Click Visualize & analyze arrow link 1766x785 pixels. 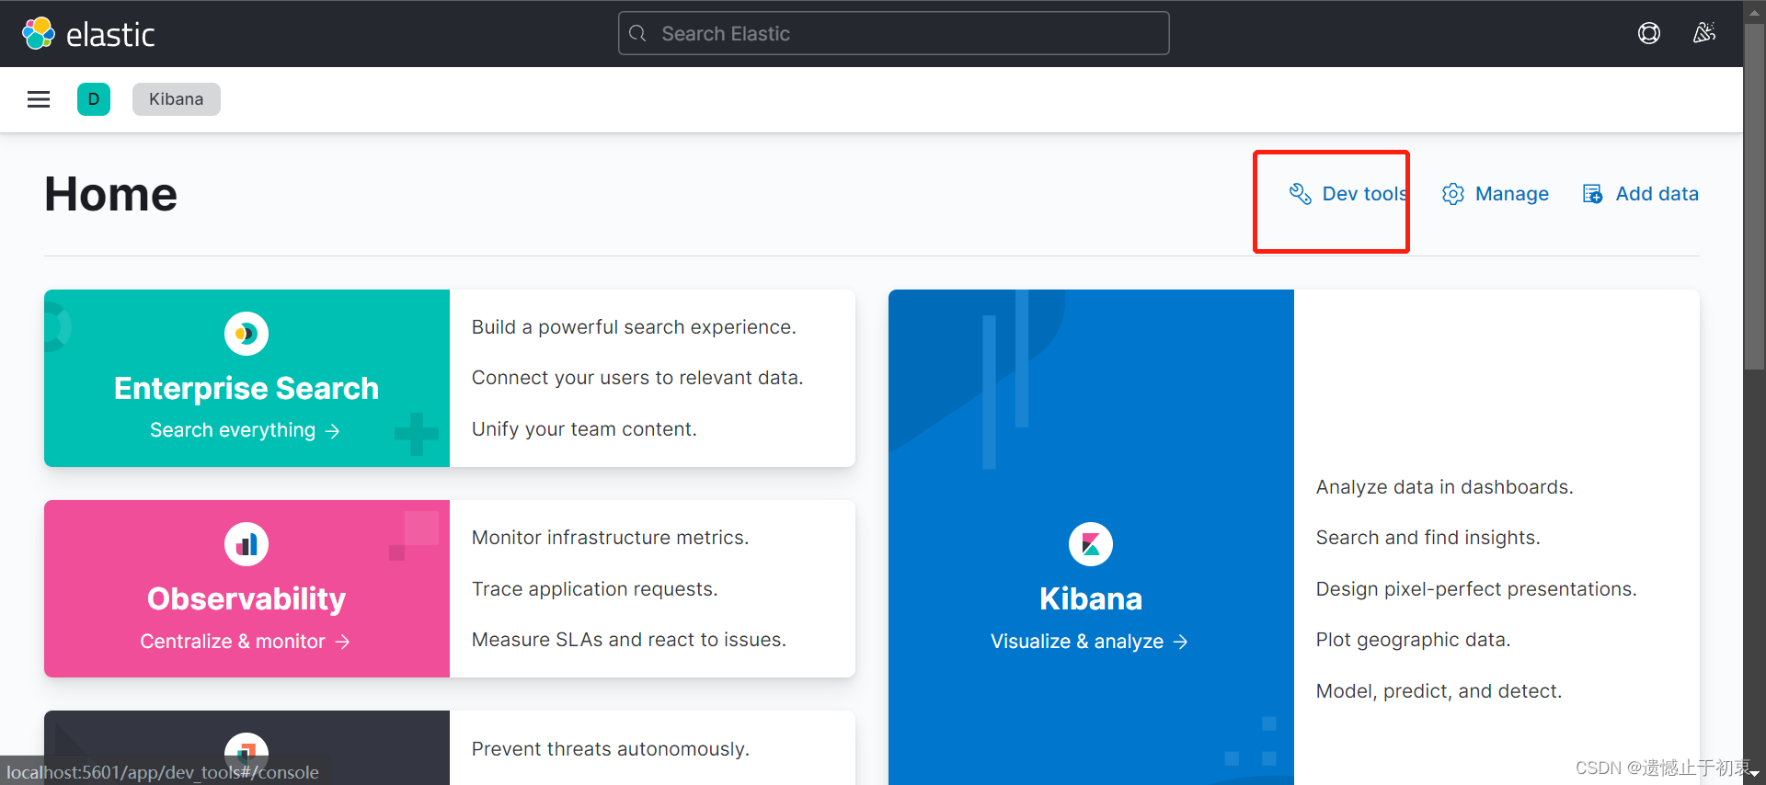[x=1089, y=642]
